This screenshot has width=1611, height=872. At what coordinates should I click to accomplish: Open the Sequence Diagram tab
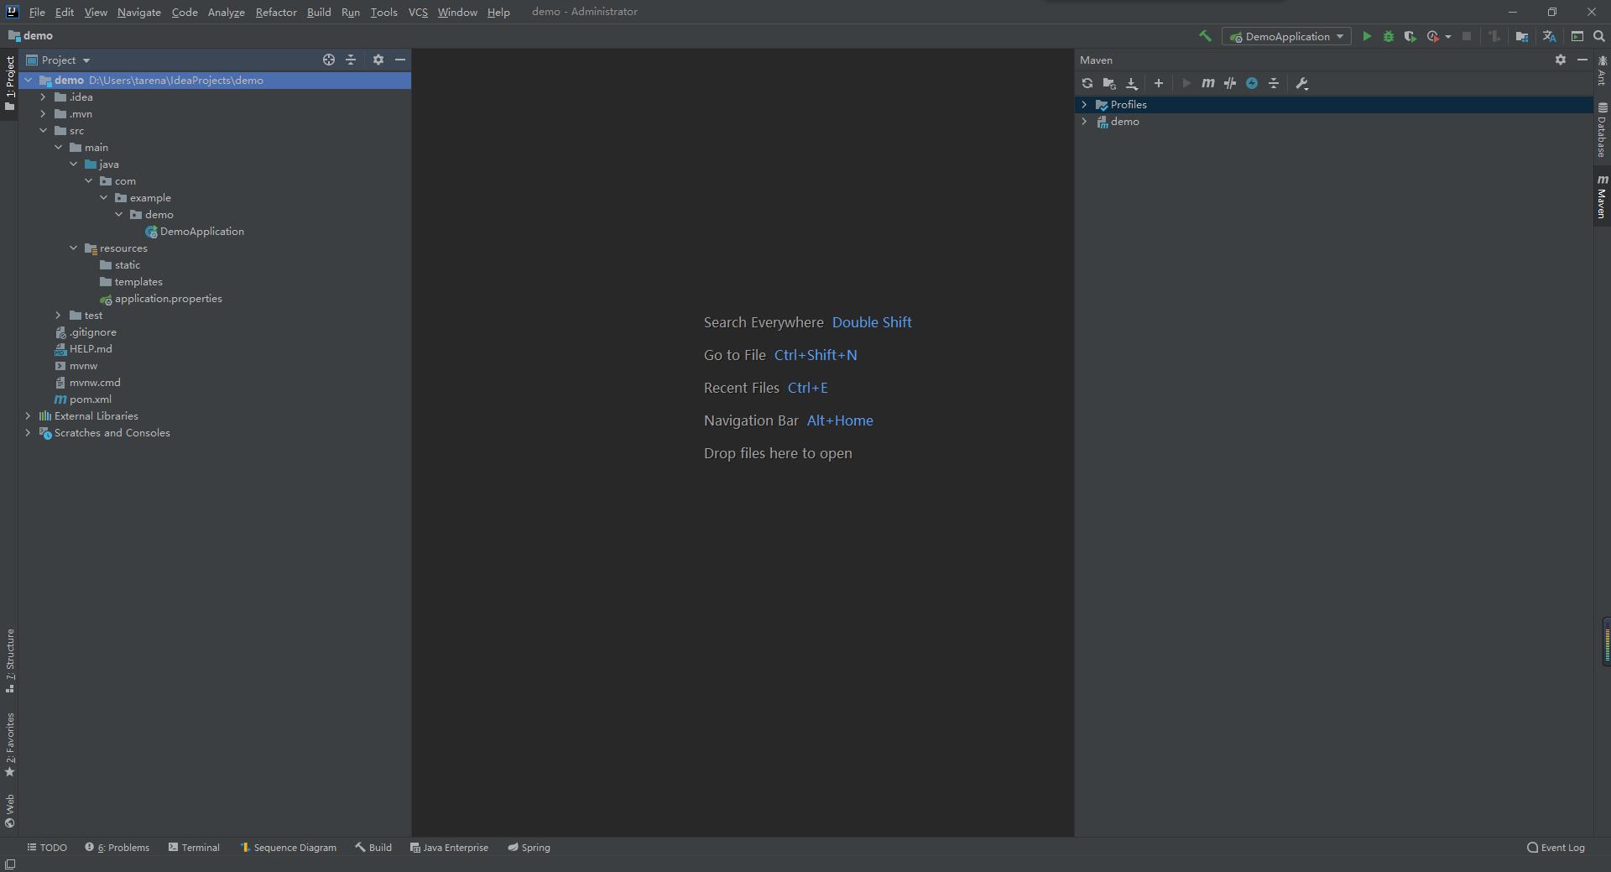pos(288,848)
